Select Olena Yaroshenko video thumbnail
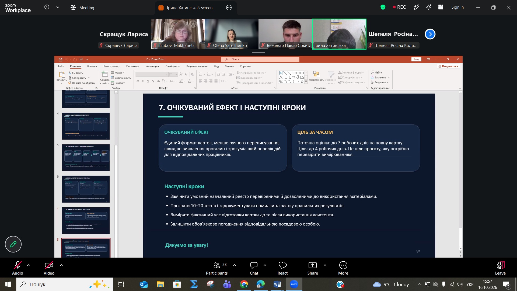 (x=232, y=34)
